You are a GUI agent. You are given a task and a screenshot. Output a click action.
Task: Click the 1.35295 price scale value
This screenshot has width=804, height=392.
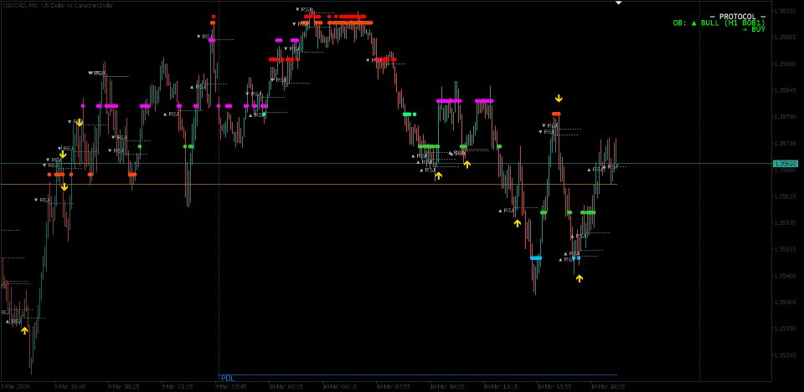click(785, 355)
